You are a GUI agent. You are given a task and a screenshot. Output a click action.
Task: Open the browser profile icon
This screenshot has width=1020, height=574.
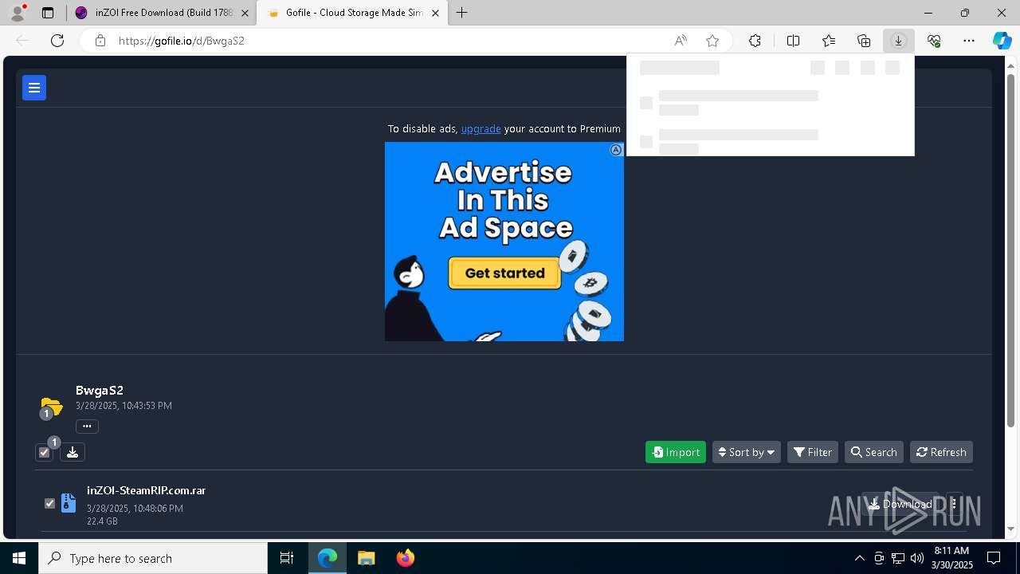[18, 13]
